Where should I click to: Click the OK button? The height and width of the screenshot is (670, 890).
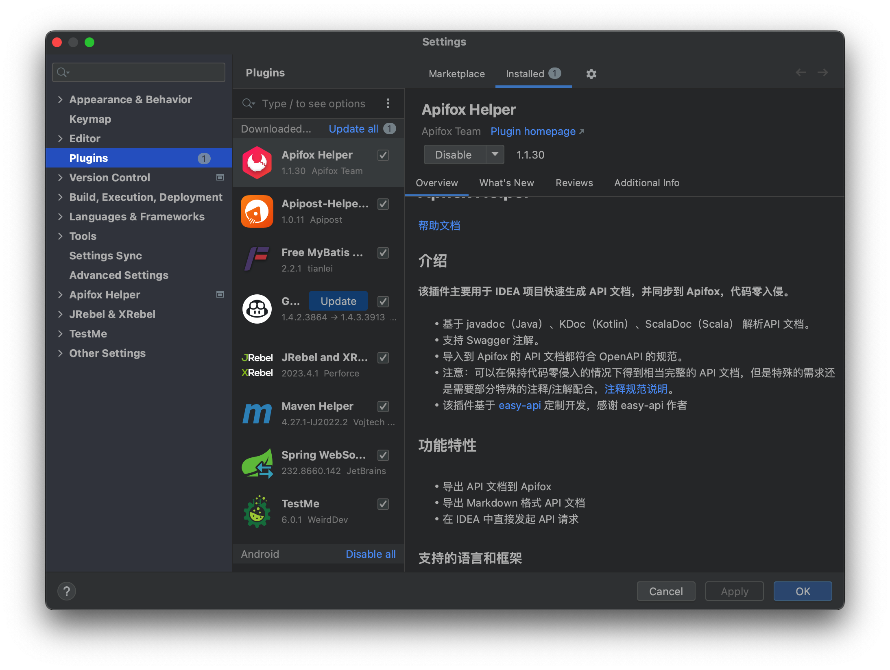click(x=803, y=591)
